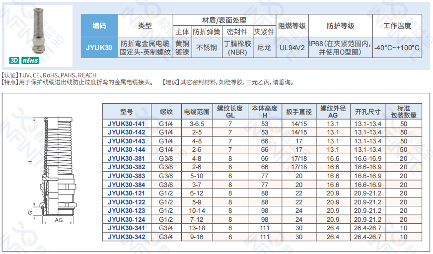Select the JYUK30 code cell
The height and width of the screenshot is (254, 433).
99,48
